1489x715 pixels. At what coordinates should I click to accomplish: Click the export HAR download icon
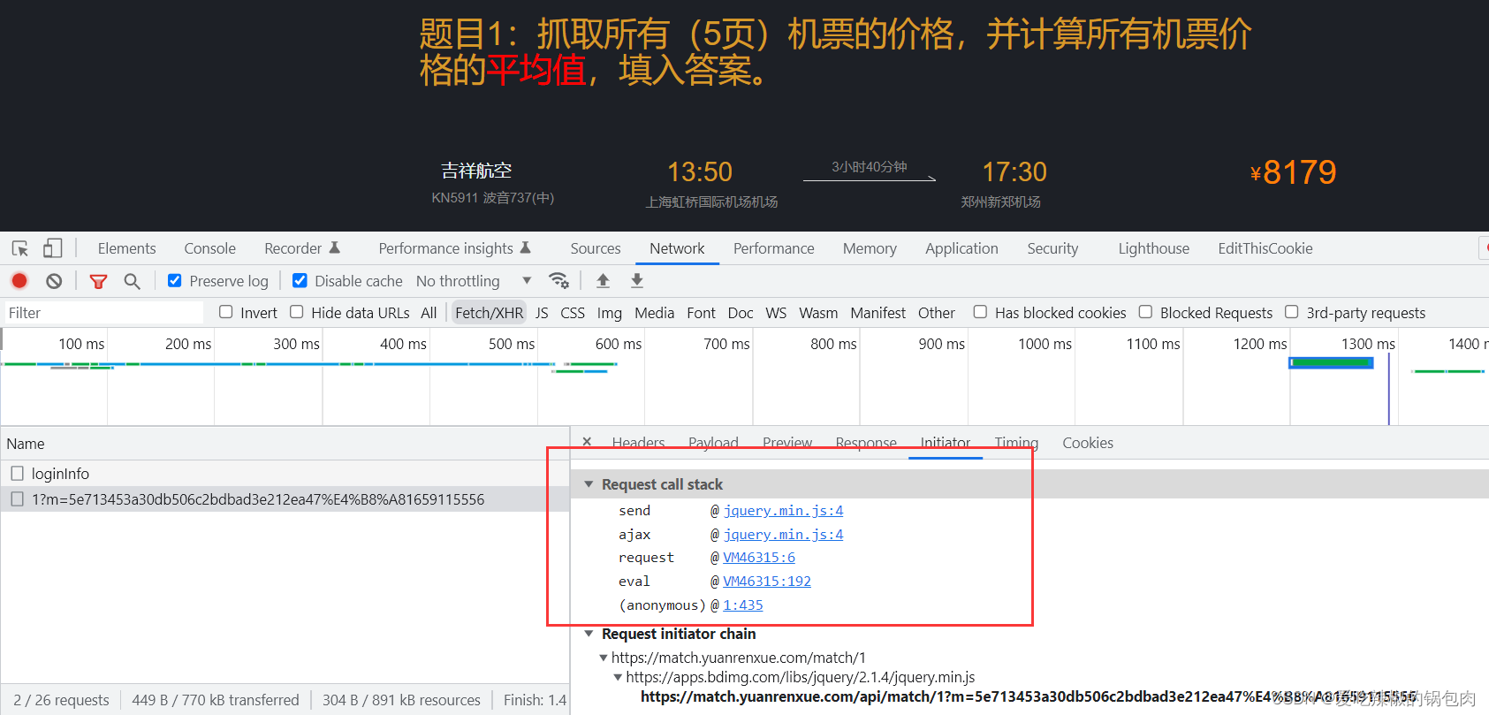[636, 280]
